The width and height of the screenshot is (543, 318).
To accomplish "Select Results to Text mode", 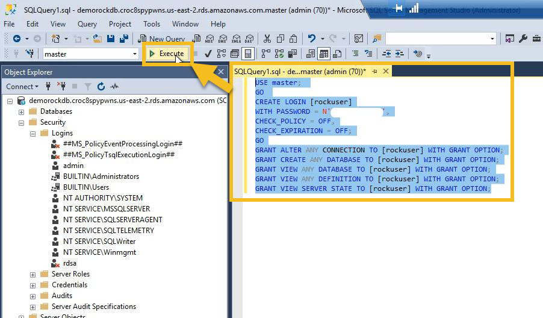I will pyautogui.click(x=311, y=54).
